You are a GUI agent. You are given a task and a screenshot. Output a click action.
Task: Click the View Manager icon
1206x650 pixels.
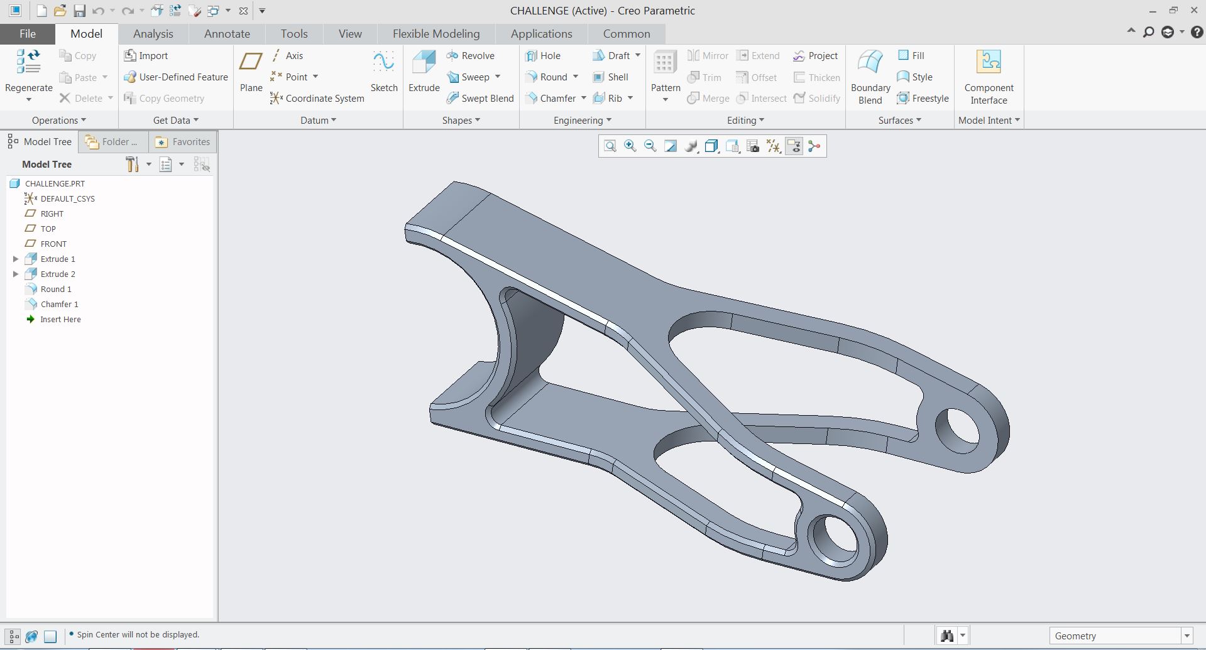tap(732, 146)
